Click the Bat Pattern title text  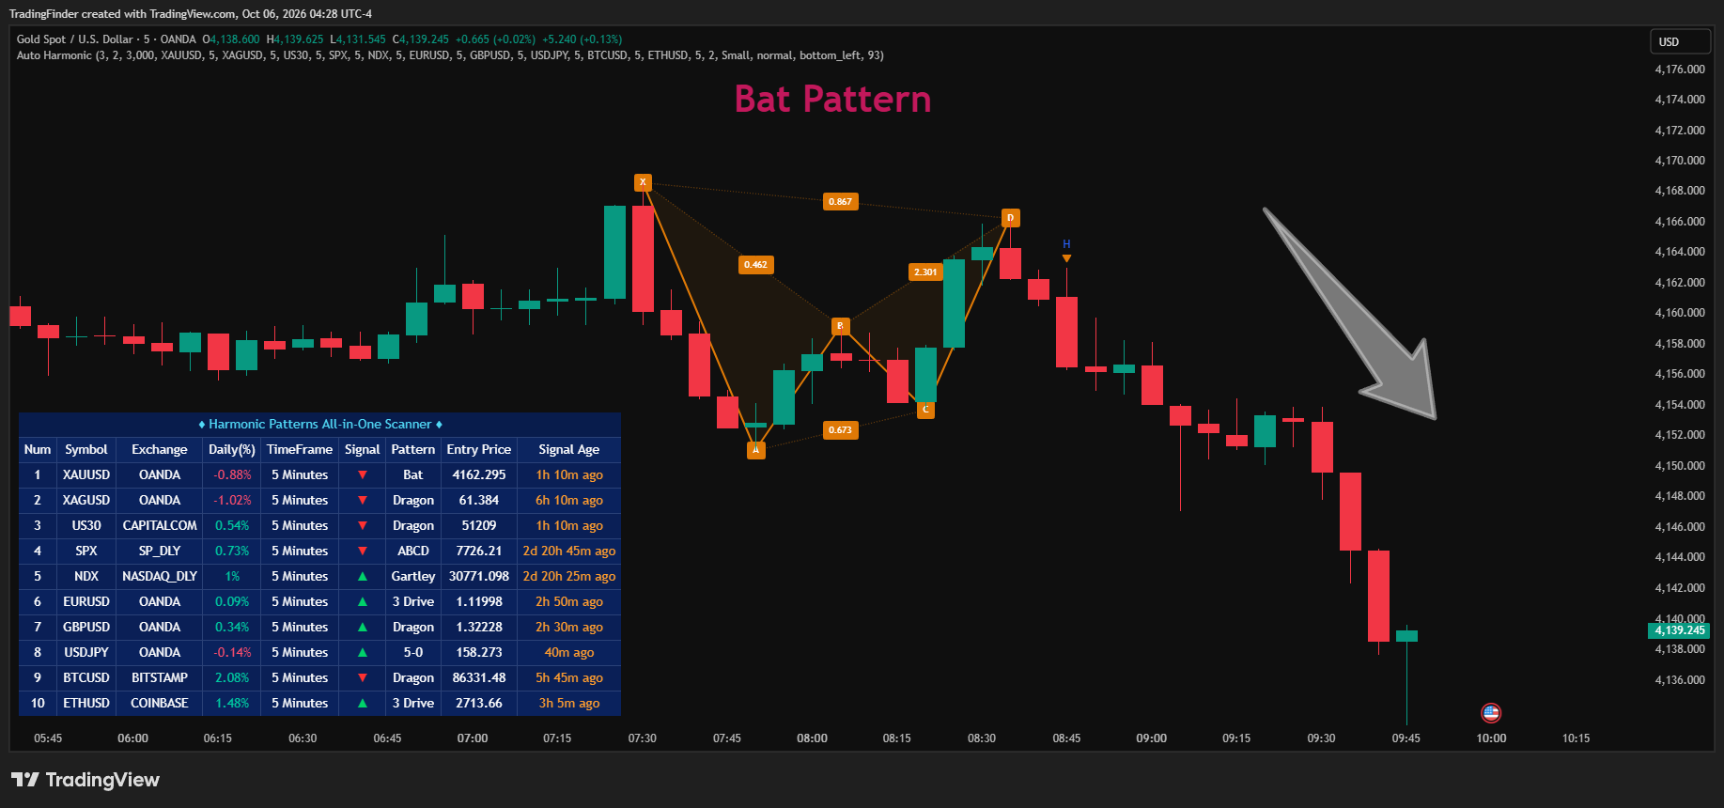[832, 100]
